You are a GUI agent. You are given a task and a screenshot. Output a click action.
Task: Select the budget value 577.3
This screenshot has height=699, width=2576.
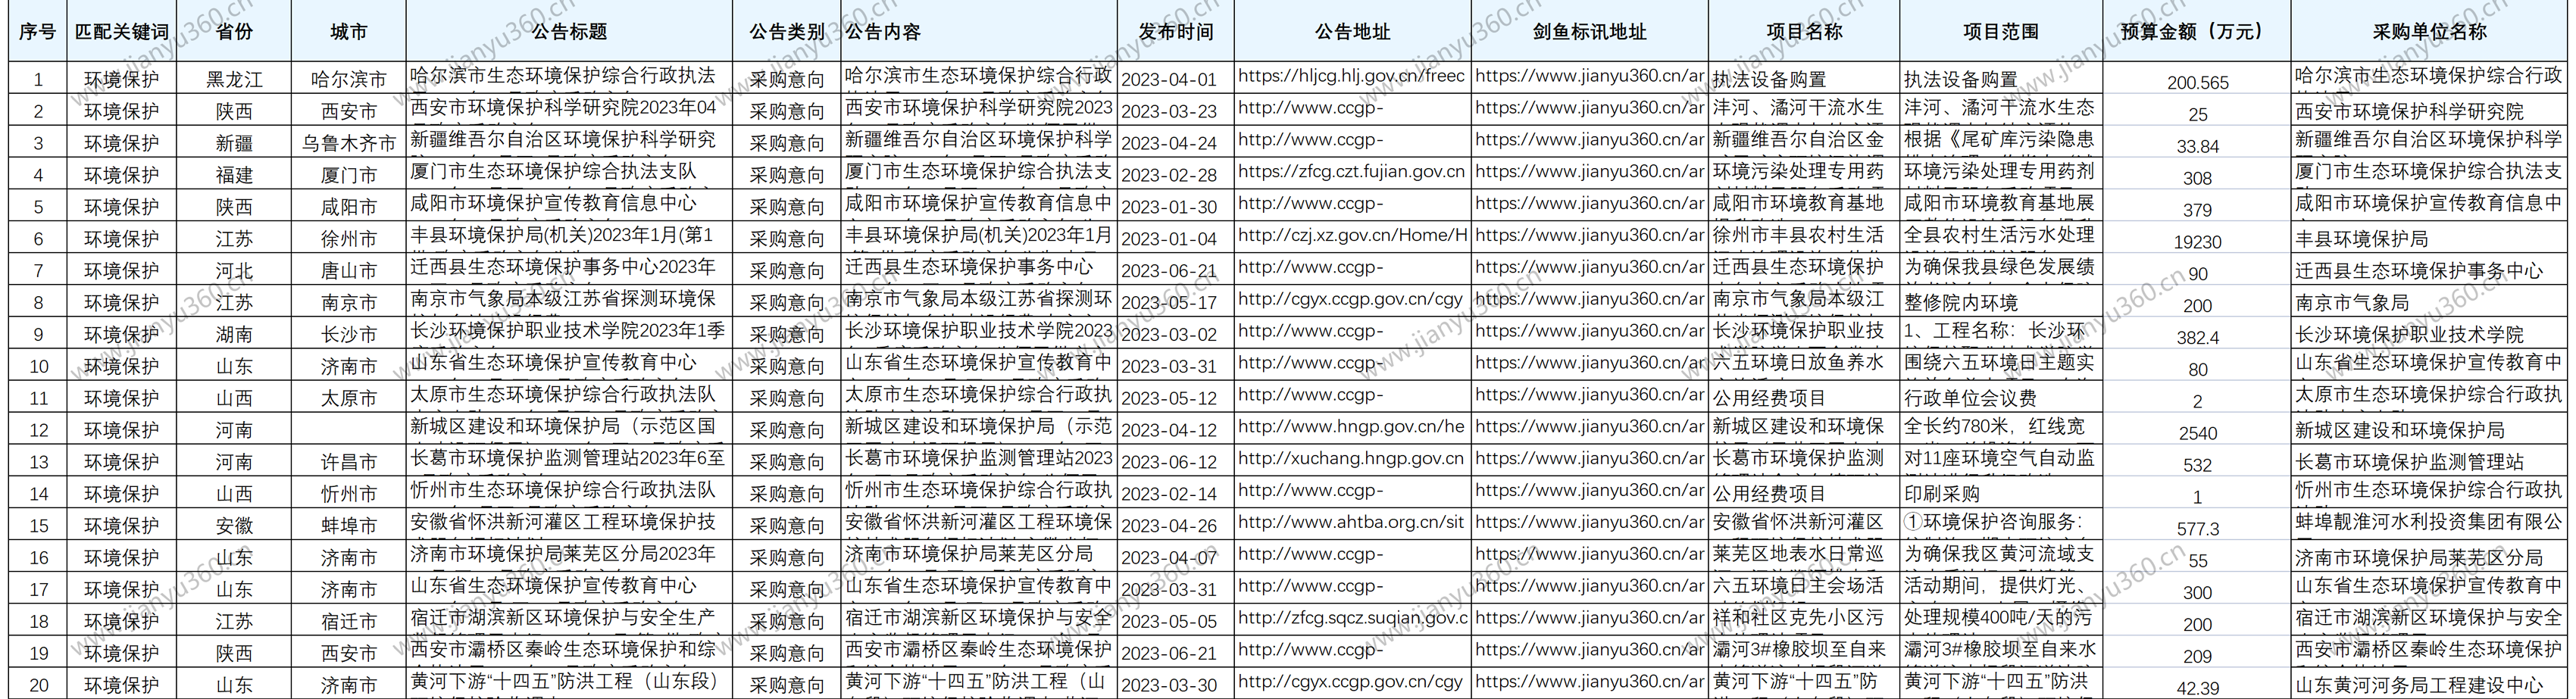(2198, 530)
